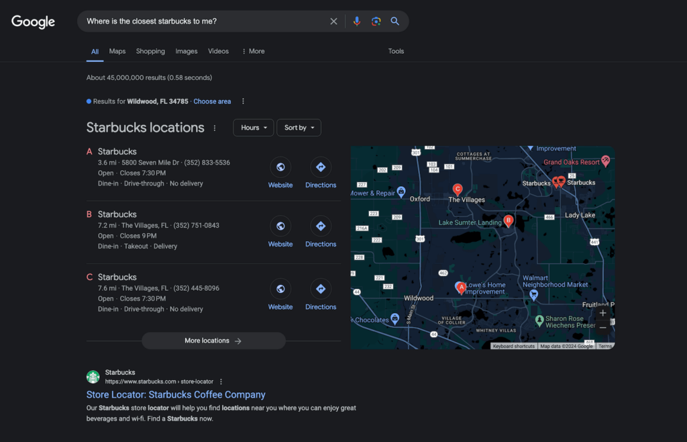The width and height of the screenshot is (687, 442).
Task: Click into the search query input field
Action: tap(205, 21)
